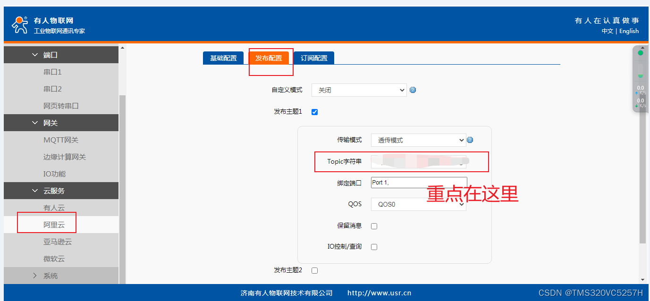Open the http://www.usr.cn link
This screenshot has height=301, width=650.
pyautogui.click(x=379, y=293)
